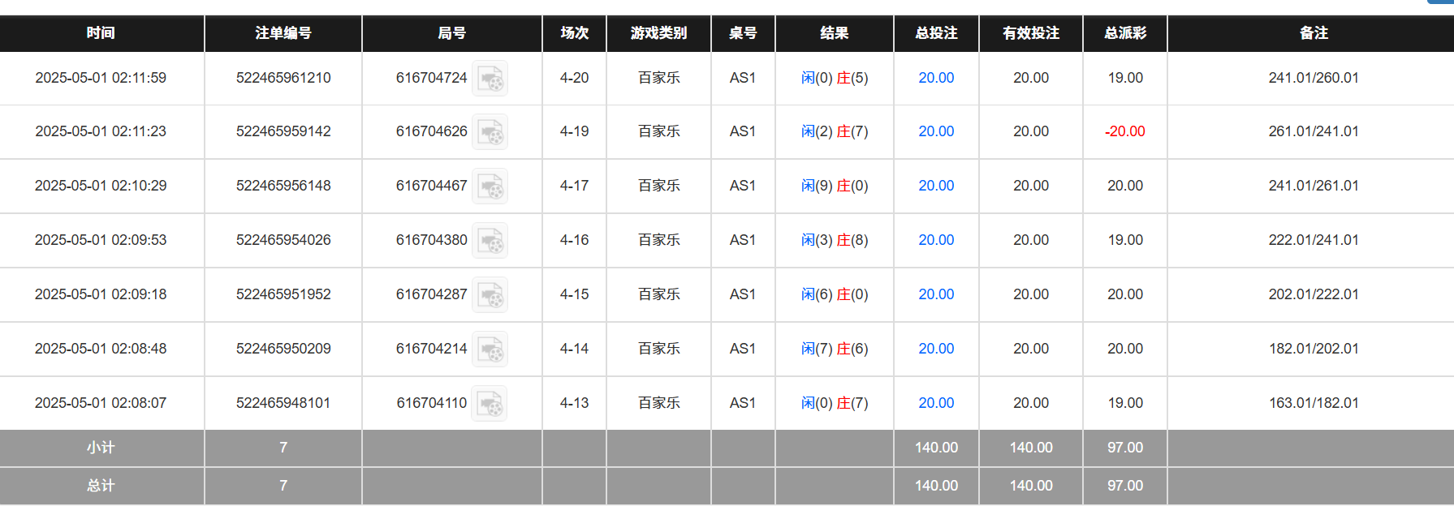Image resolution: width=1454 pixels, height=506 pixels.
Task: Click the 20.00 total bet for round 4-13
Action: 936,403
